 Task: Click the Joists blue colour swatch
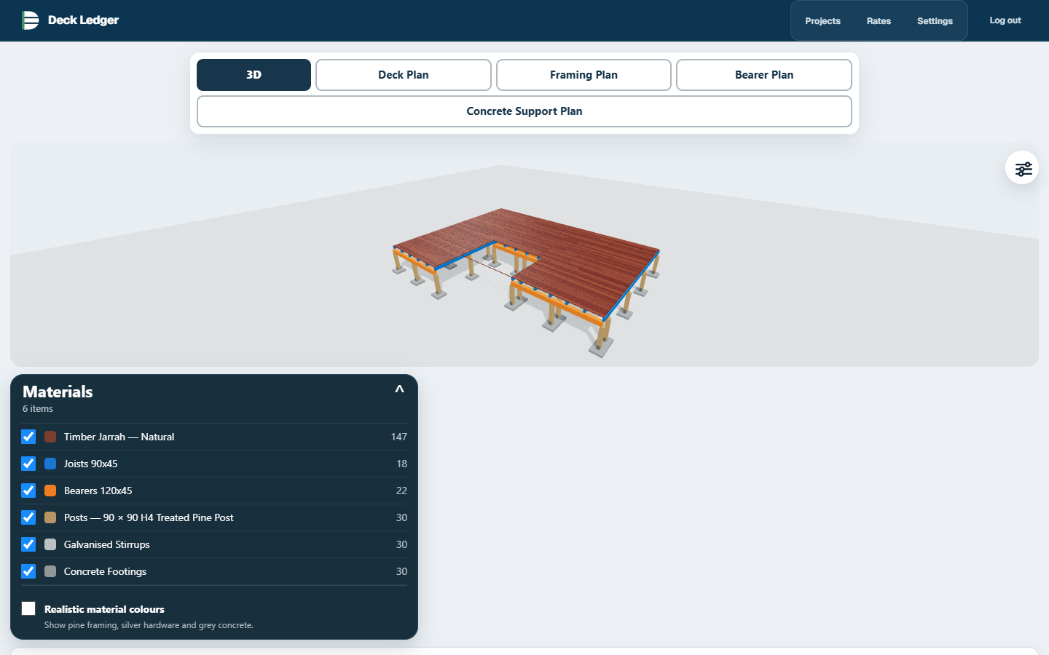tap(50, 464)
